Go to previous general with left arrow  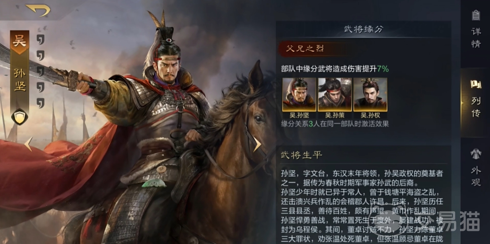point(29,144)
